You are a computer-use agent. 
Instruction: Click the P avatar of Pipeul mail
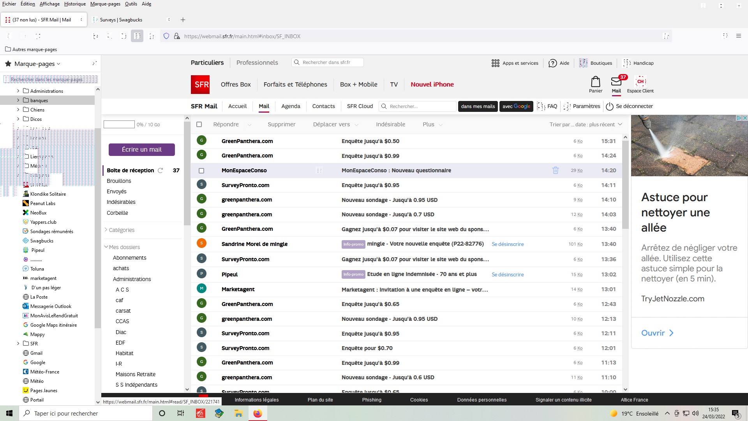point(201,274)
